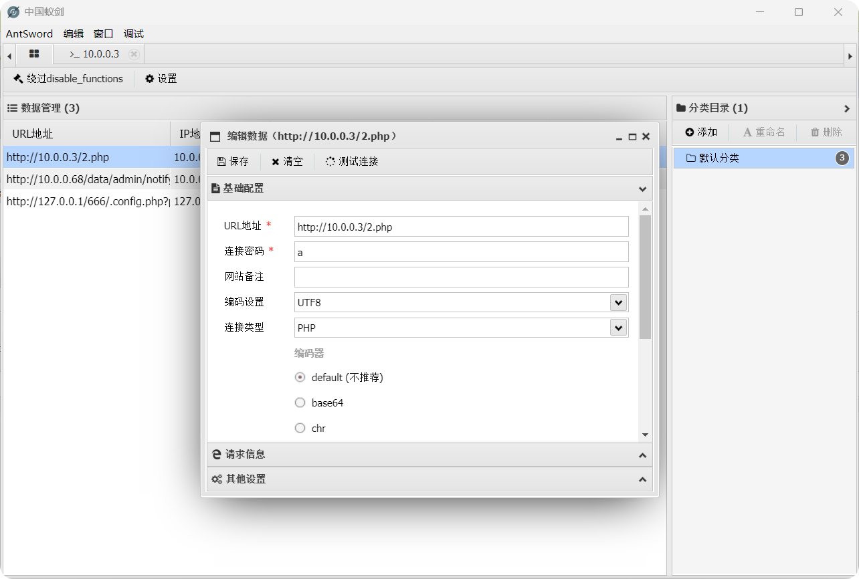Open the 设置 gear settings

(161, 79)
